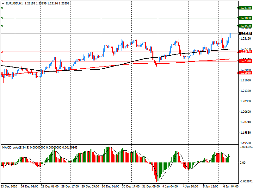Click the 30 Dec 01:00 time axis label

(111, 187)
